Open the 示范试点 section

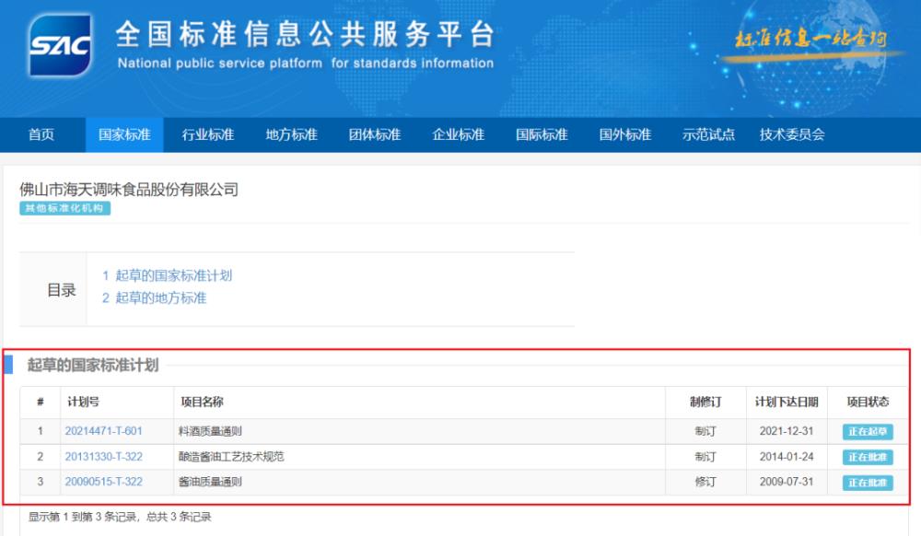click(706, 134)
